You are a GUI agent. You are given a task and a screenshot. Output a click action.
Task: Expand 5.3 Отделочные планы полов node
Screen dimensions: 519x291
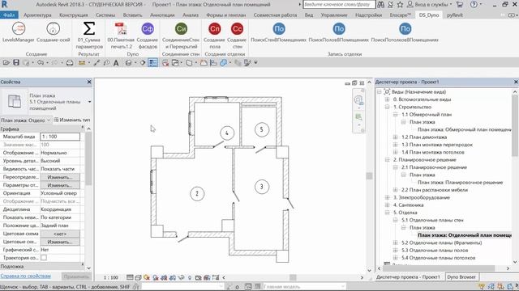point(395,250)
